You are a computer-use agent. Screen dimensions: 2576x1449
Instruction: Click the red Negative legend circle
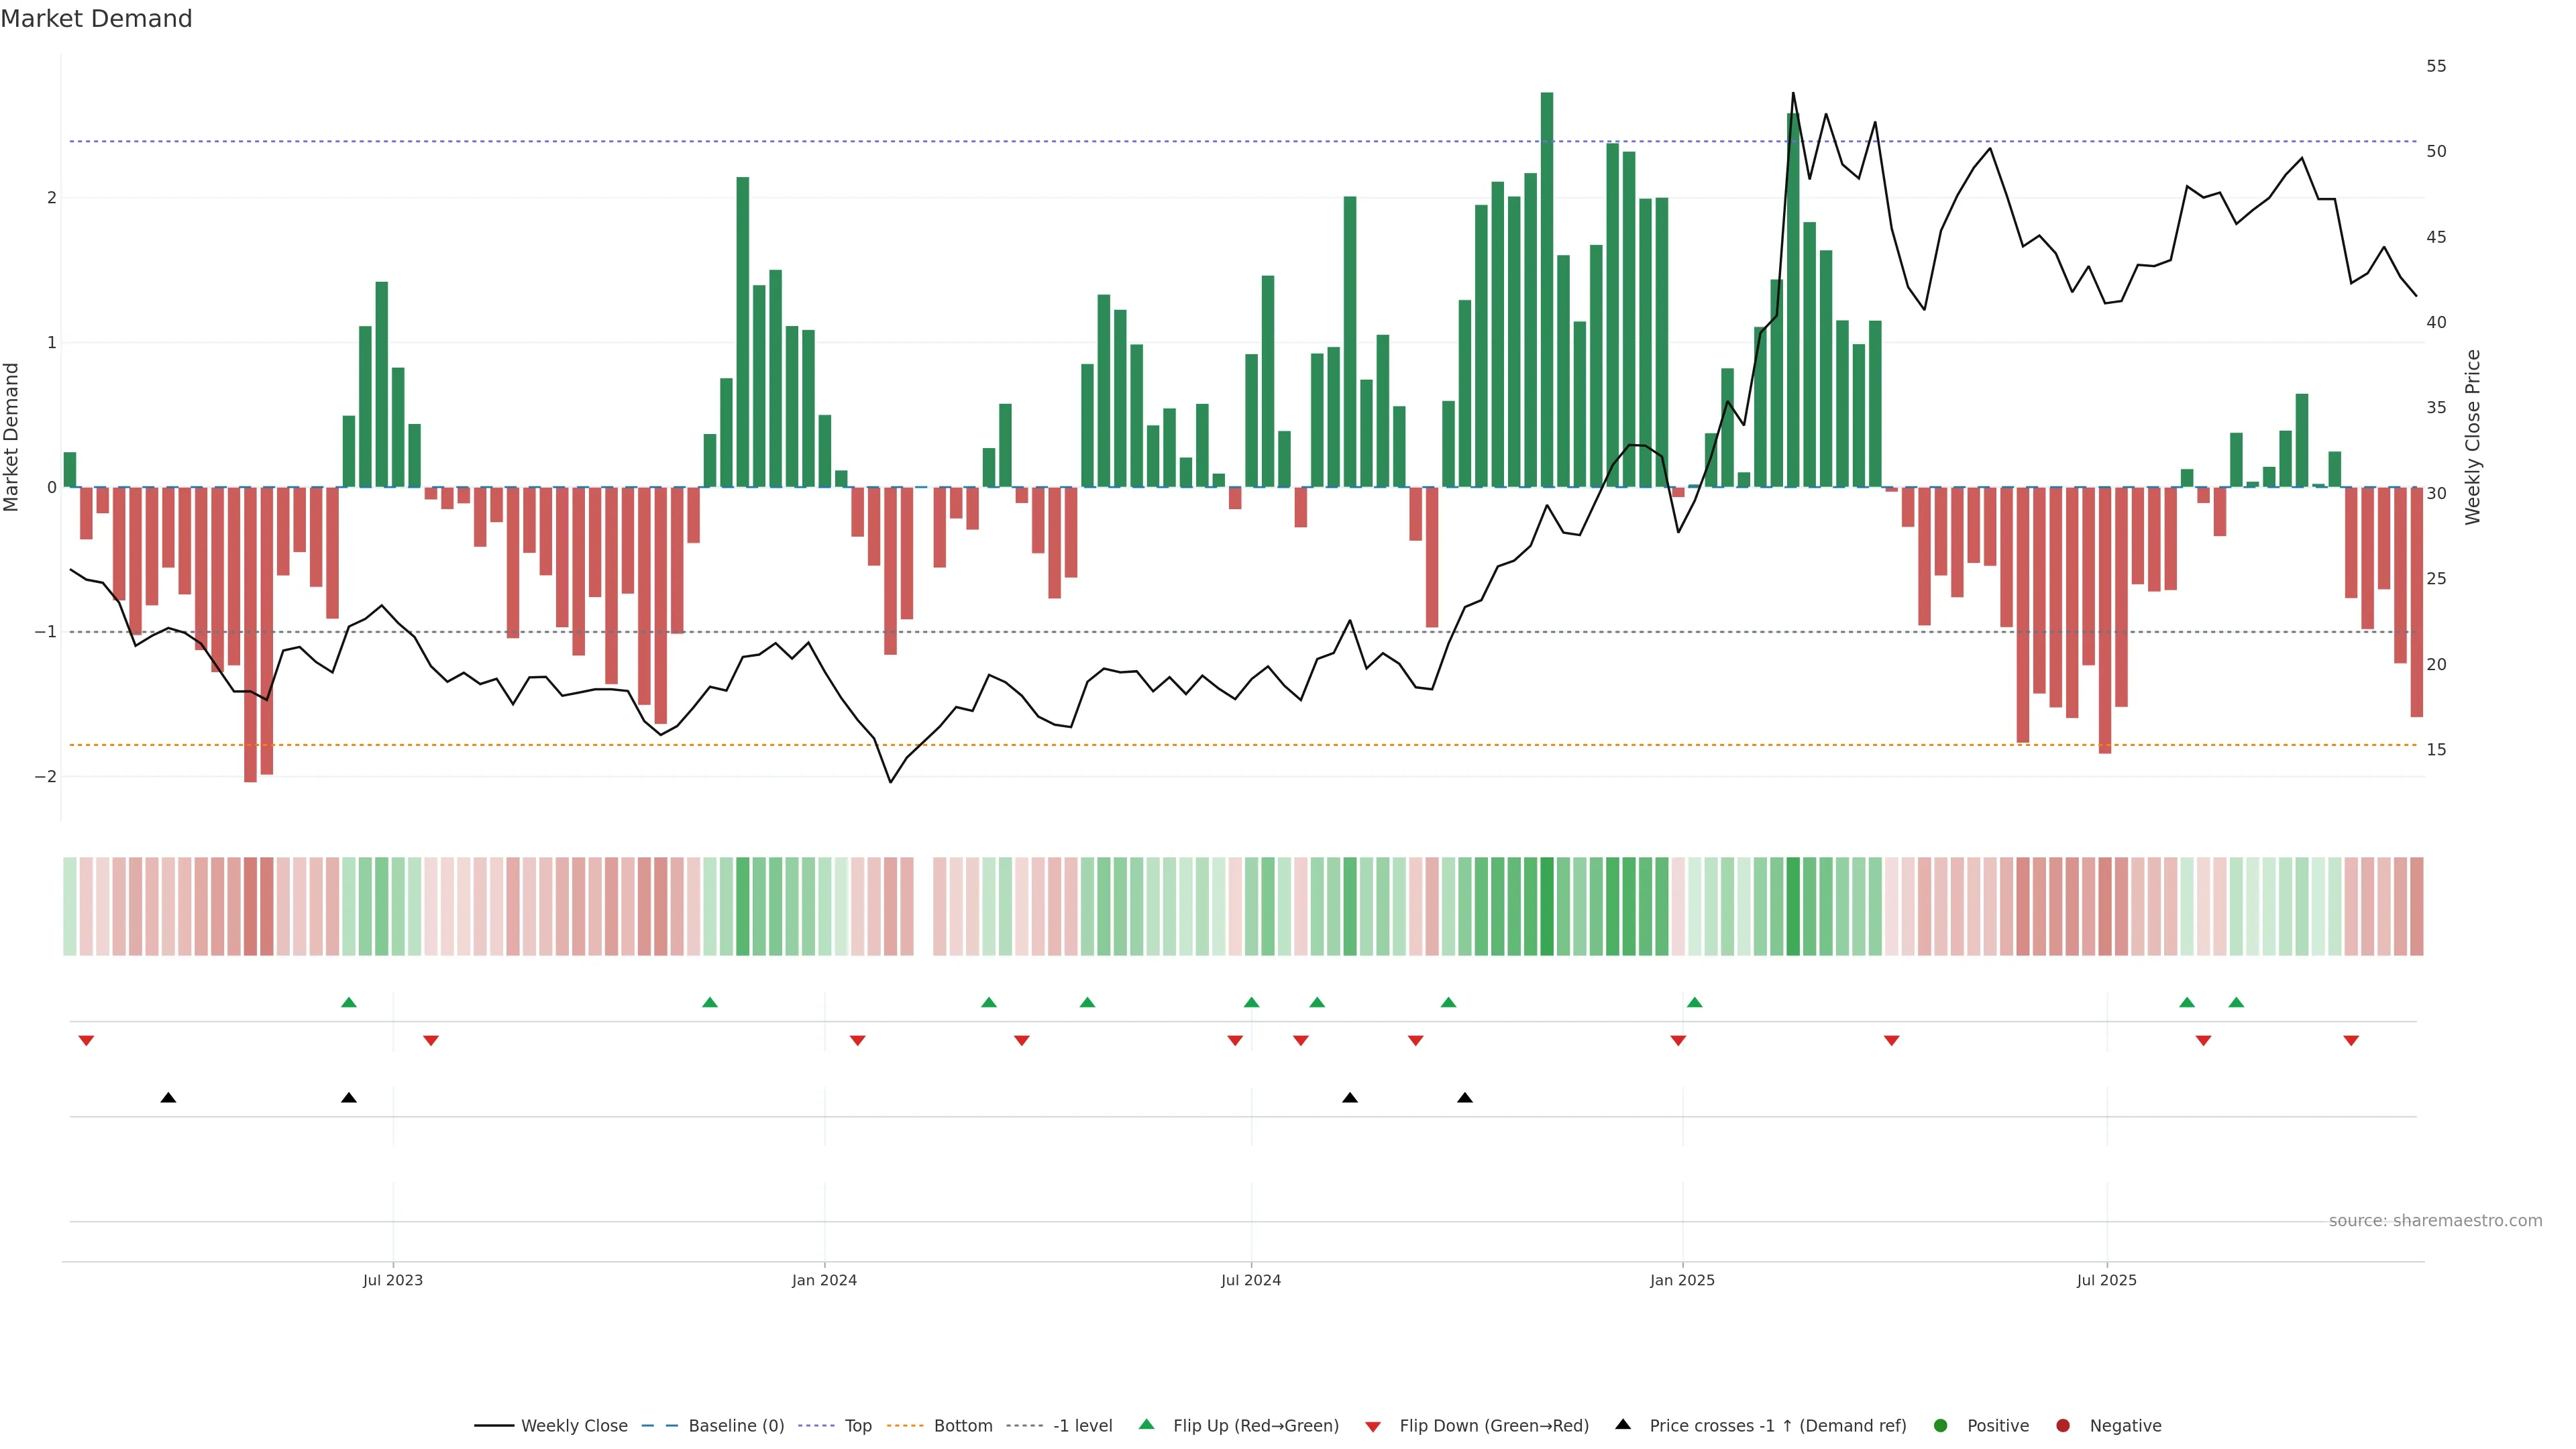click(2063, 1425)
